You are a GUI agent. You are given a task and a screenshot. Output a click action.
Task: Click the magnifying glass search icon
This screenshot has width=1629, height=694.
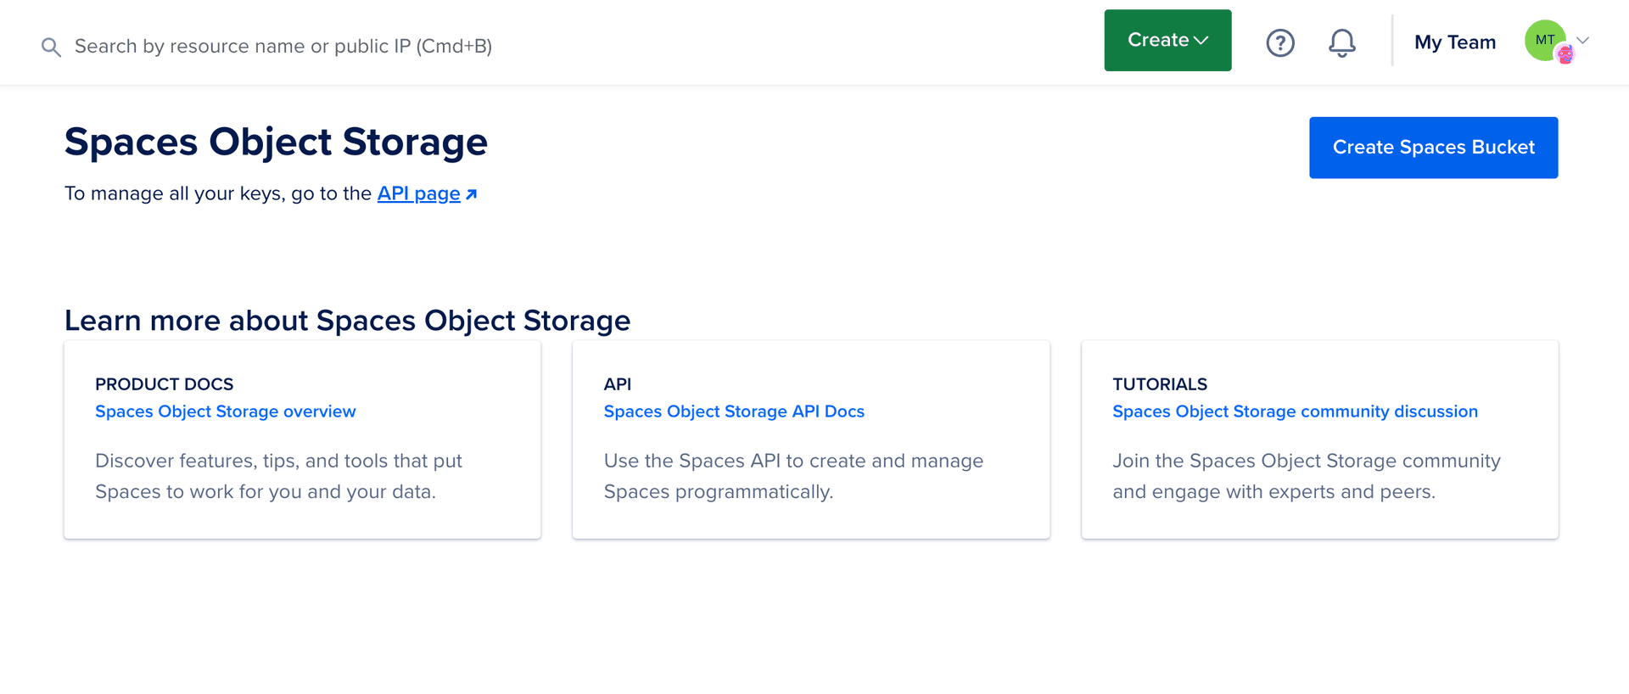click(51, 47)
